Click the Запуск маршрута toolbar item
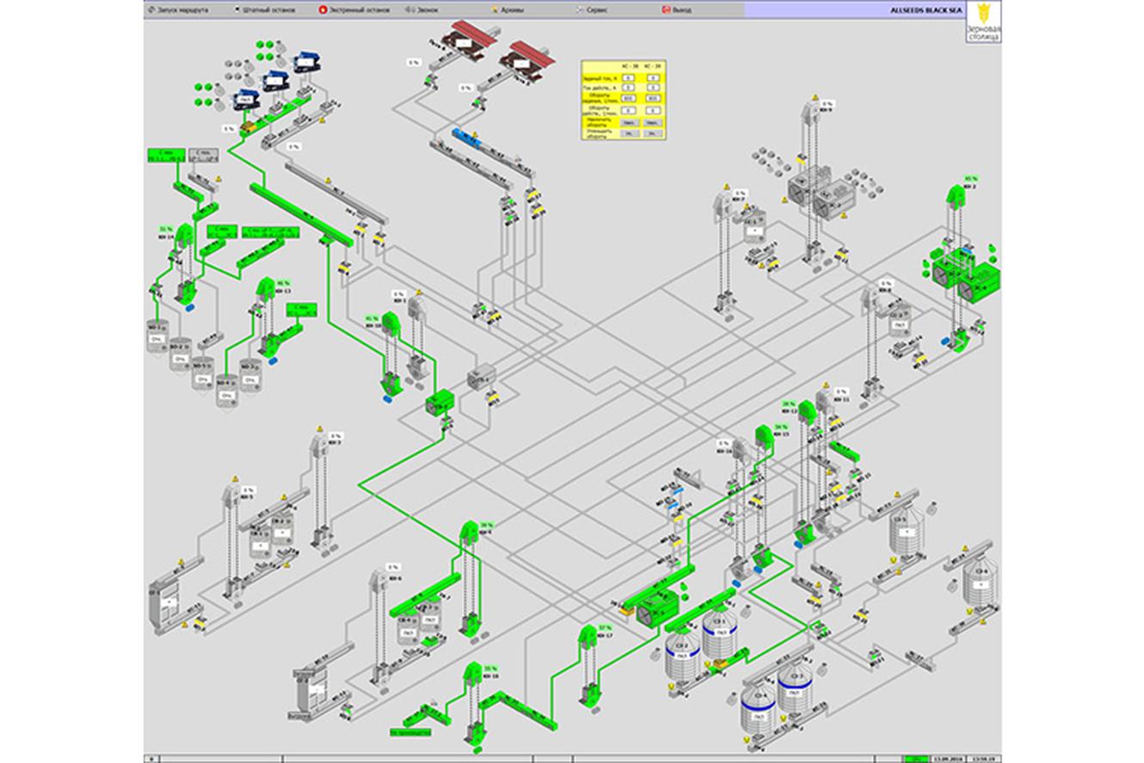Screen dimensions: 1144x763 183,9
